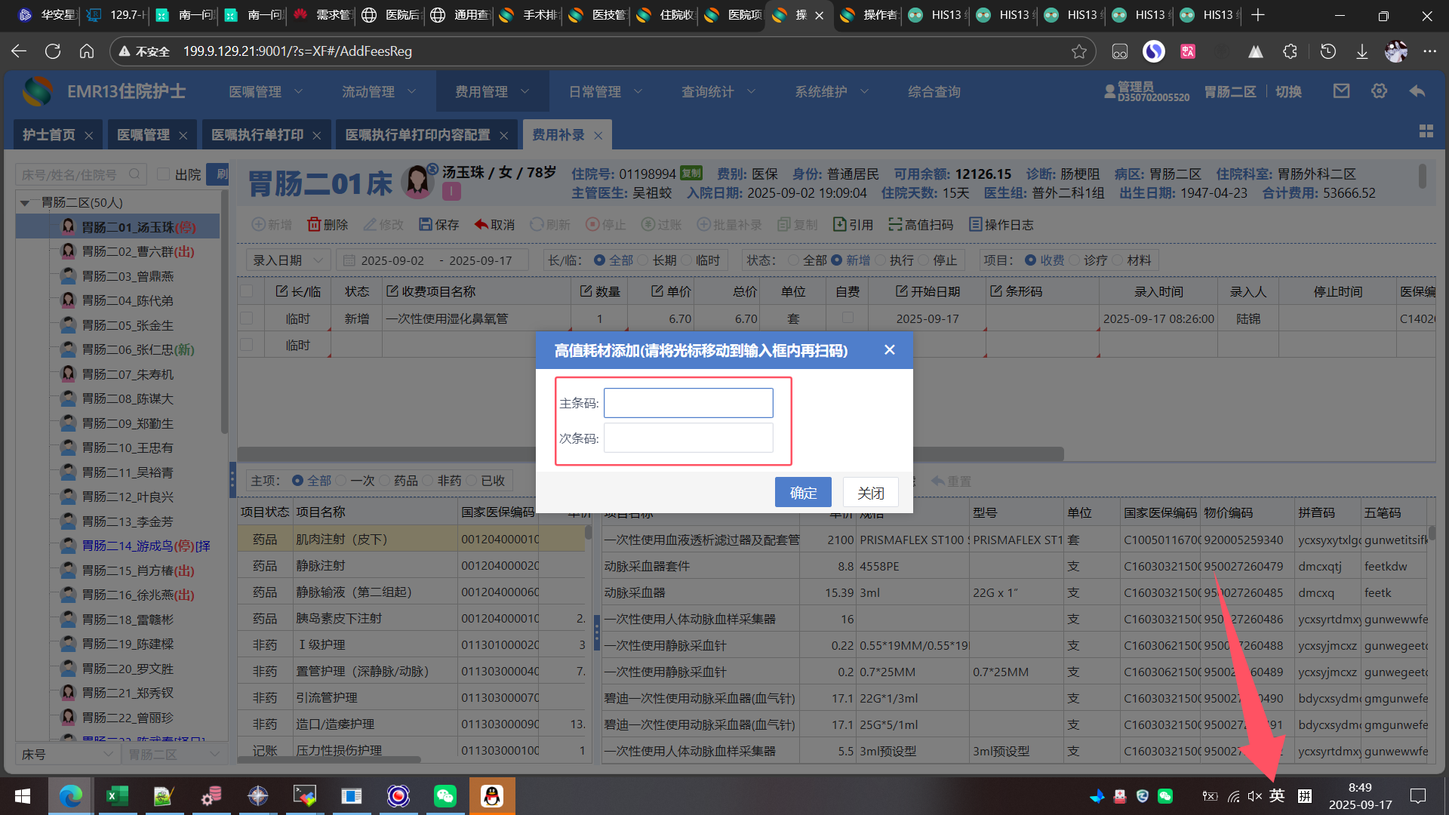Tick the 出院 checkbox
1449x815 pixels.
click(163, 174)
